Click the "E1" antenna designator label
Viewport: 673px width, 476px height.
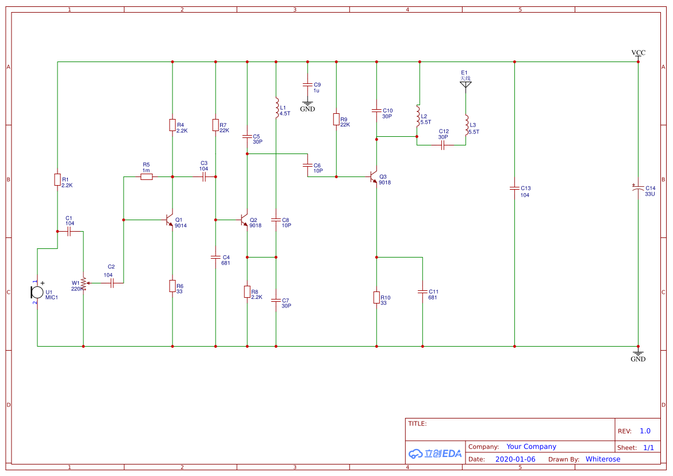pyautogui.click(x=464, y=72)
